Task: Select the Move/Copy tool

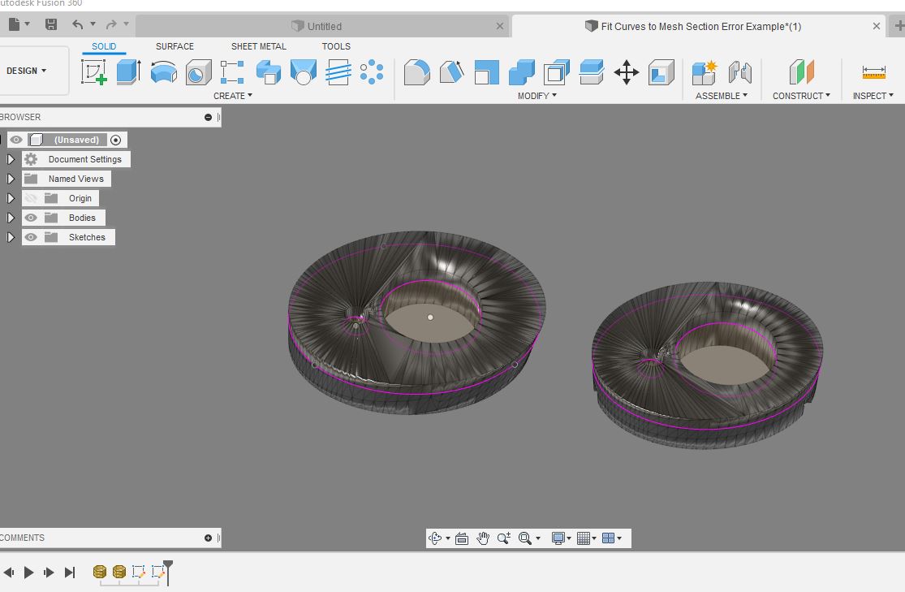Action: (x=627, y=71)
